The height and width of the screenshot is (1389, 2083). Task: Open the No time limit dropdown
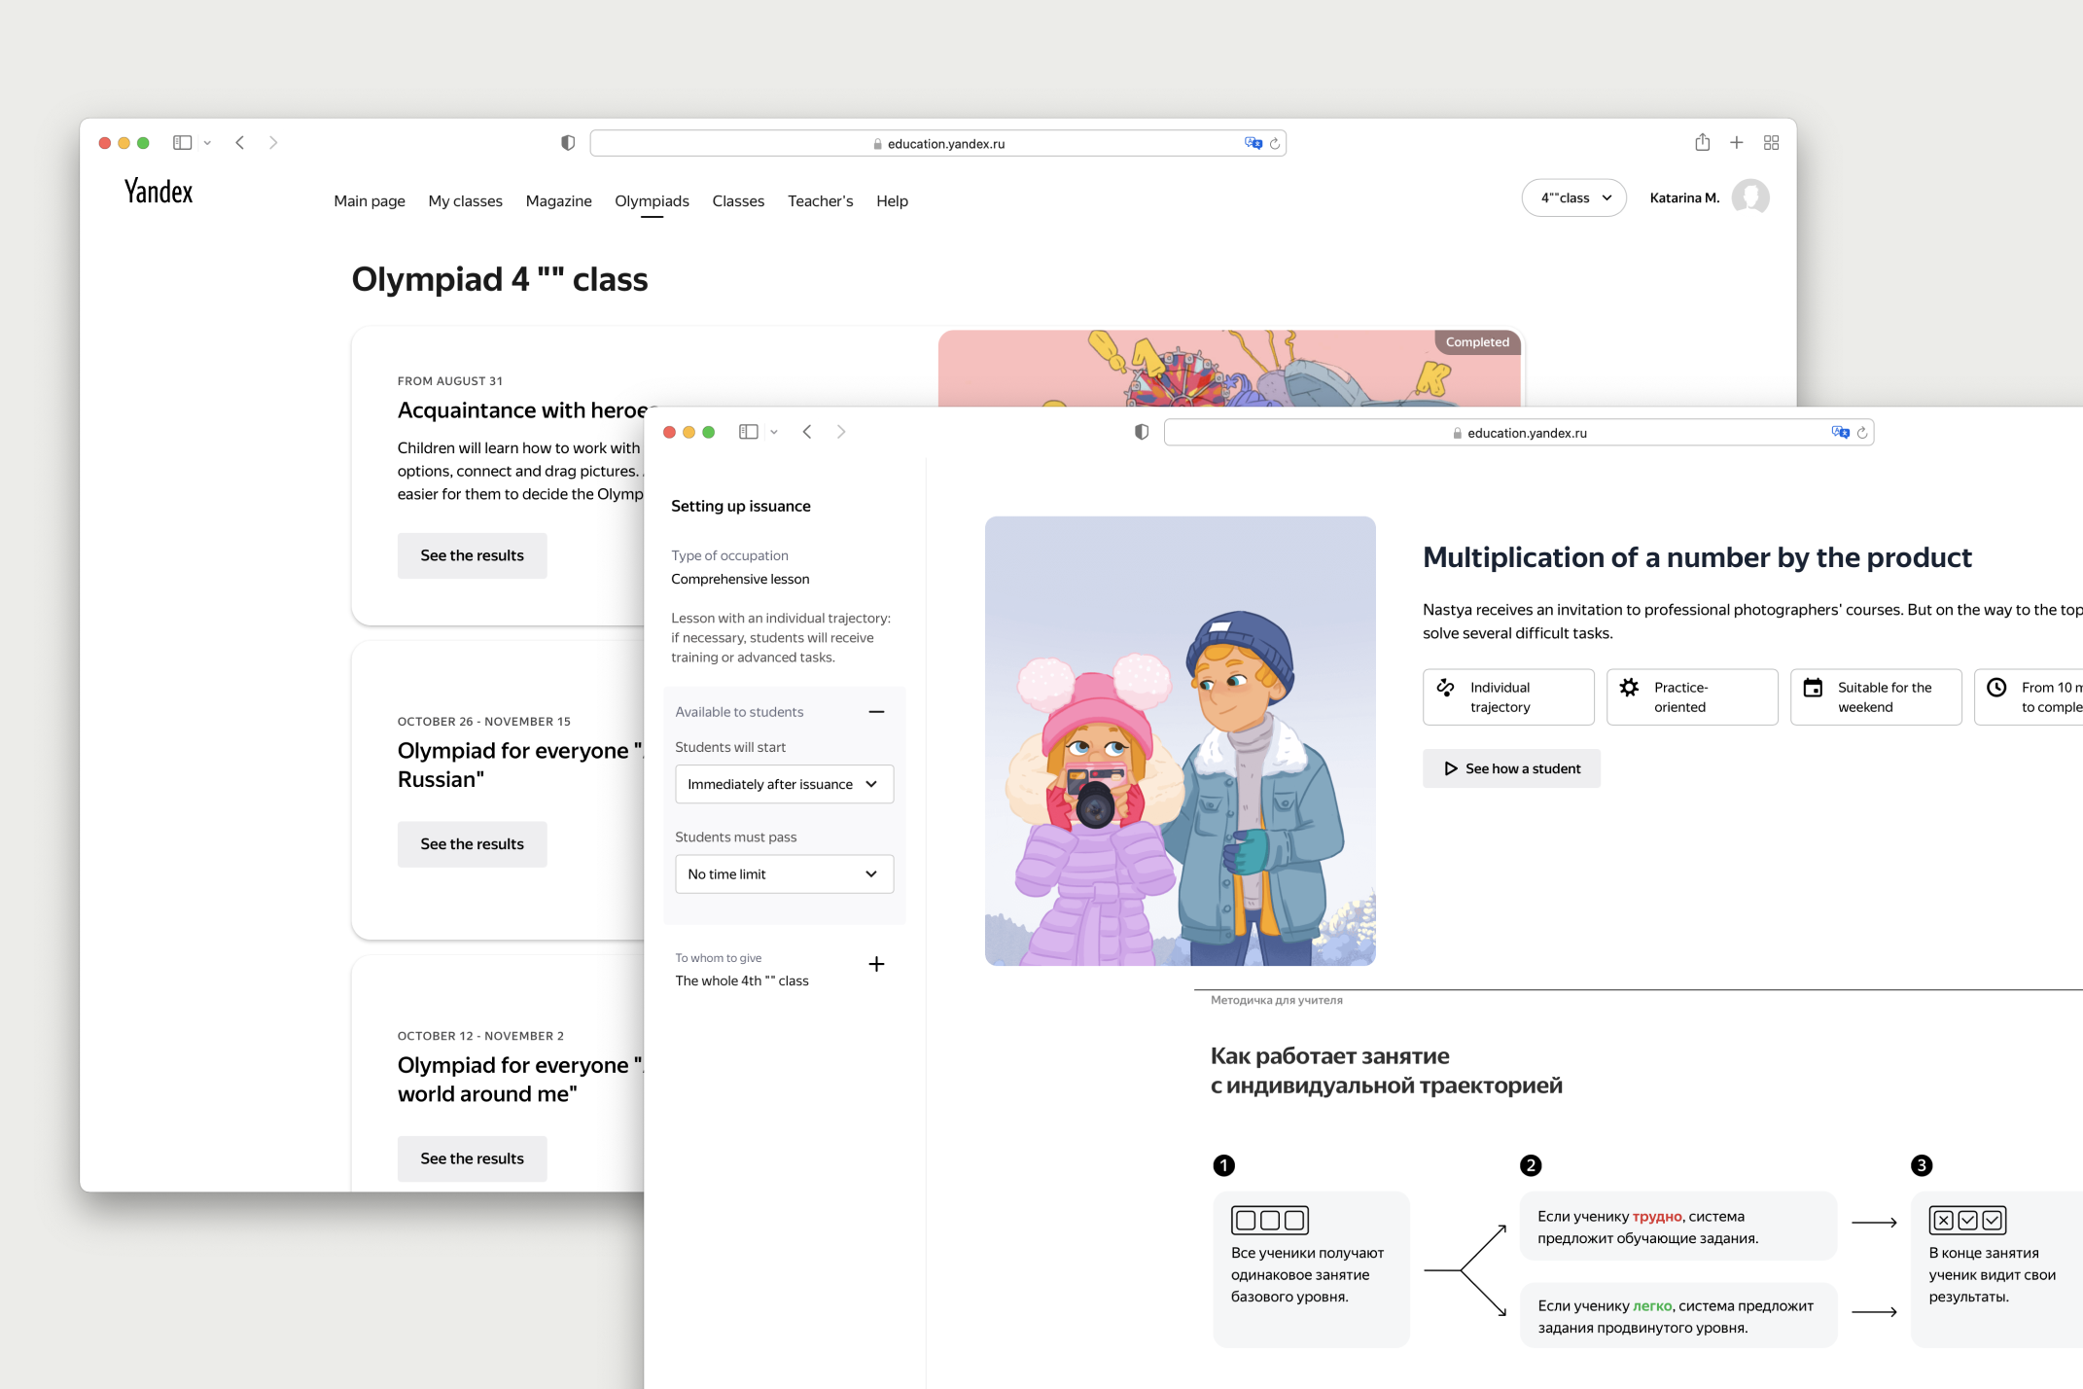coord(784,873)
